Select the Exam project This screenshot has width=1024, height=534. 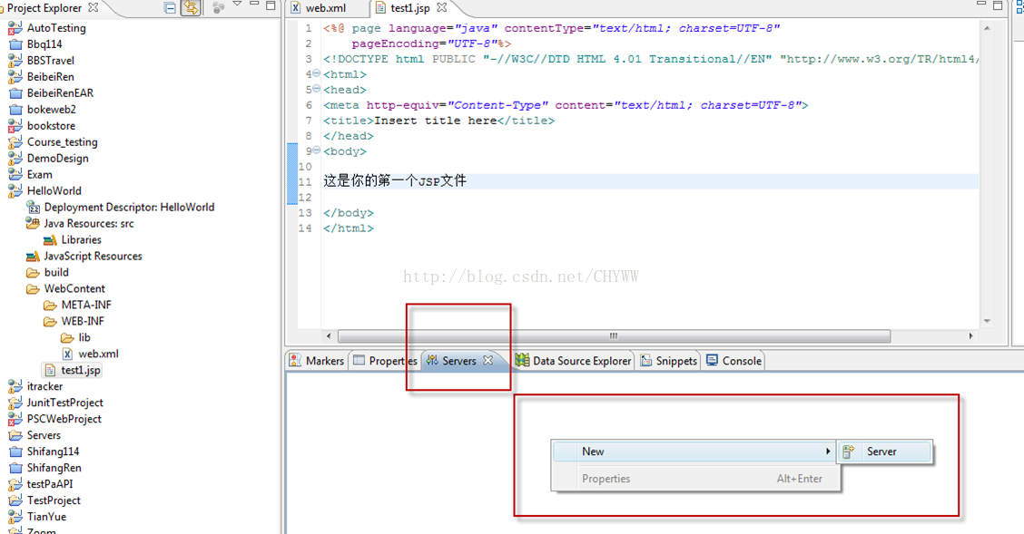click(39, 175)
